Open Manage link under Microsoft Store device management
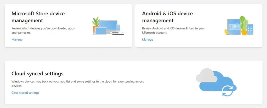This screenshot has width=267, height=108. coord(17,40)
